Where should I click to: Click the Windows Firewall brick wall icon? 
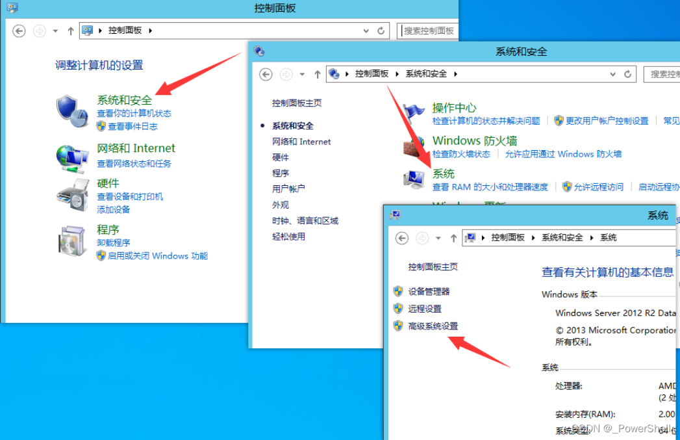click(x=413, y=147)
